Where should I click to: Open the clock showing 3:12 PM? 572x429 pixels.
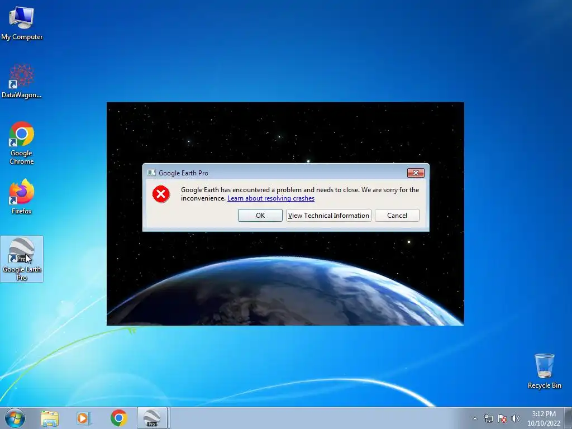tap(544, 418)
